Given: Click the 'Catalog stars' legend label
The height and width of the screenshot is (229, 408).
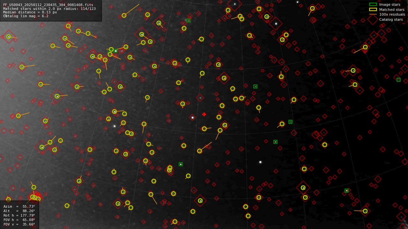Looking at the screenshot, I should click(x=391, y=19).
